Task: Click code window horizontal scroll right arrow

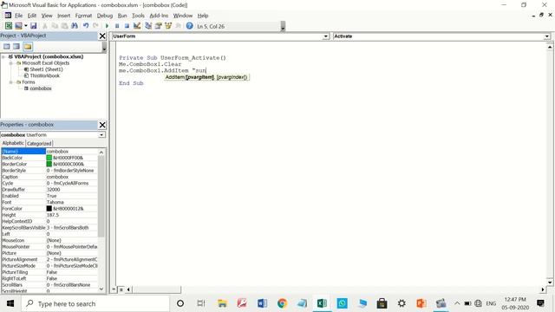Action: tap(543, 289)
